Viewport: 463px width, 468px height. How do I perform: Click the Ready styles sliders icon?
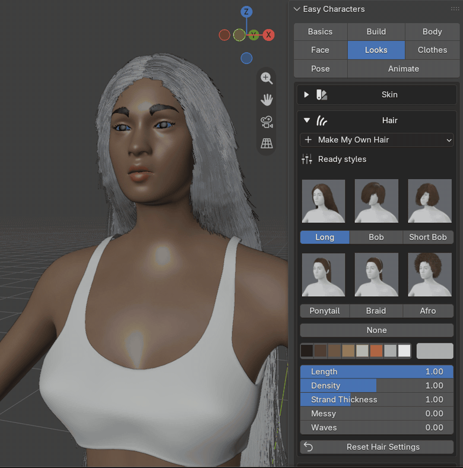pyautogui.click(x=307, y=159)
